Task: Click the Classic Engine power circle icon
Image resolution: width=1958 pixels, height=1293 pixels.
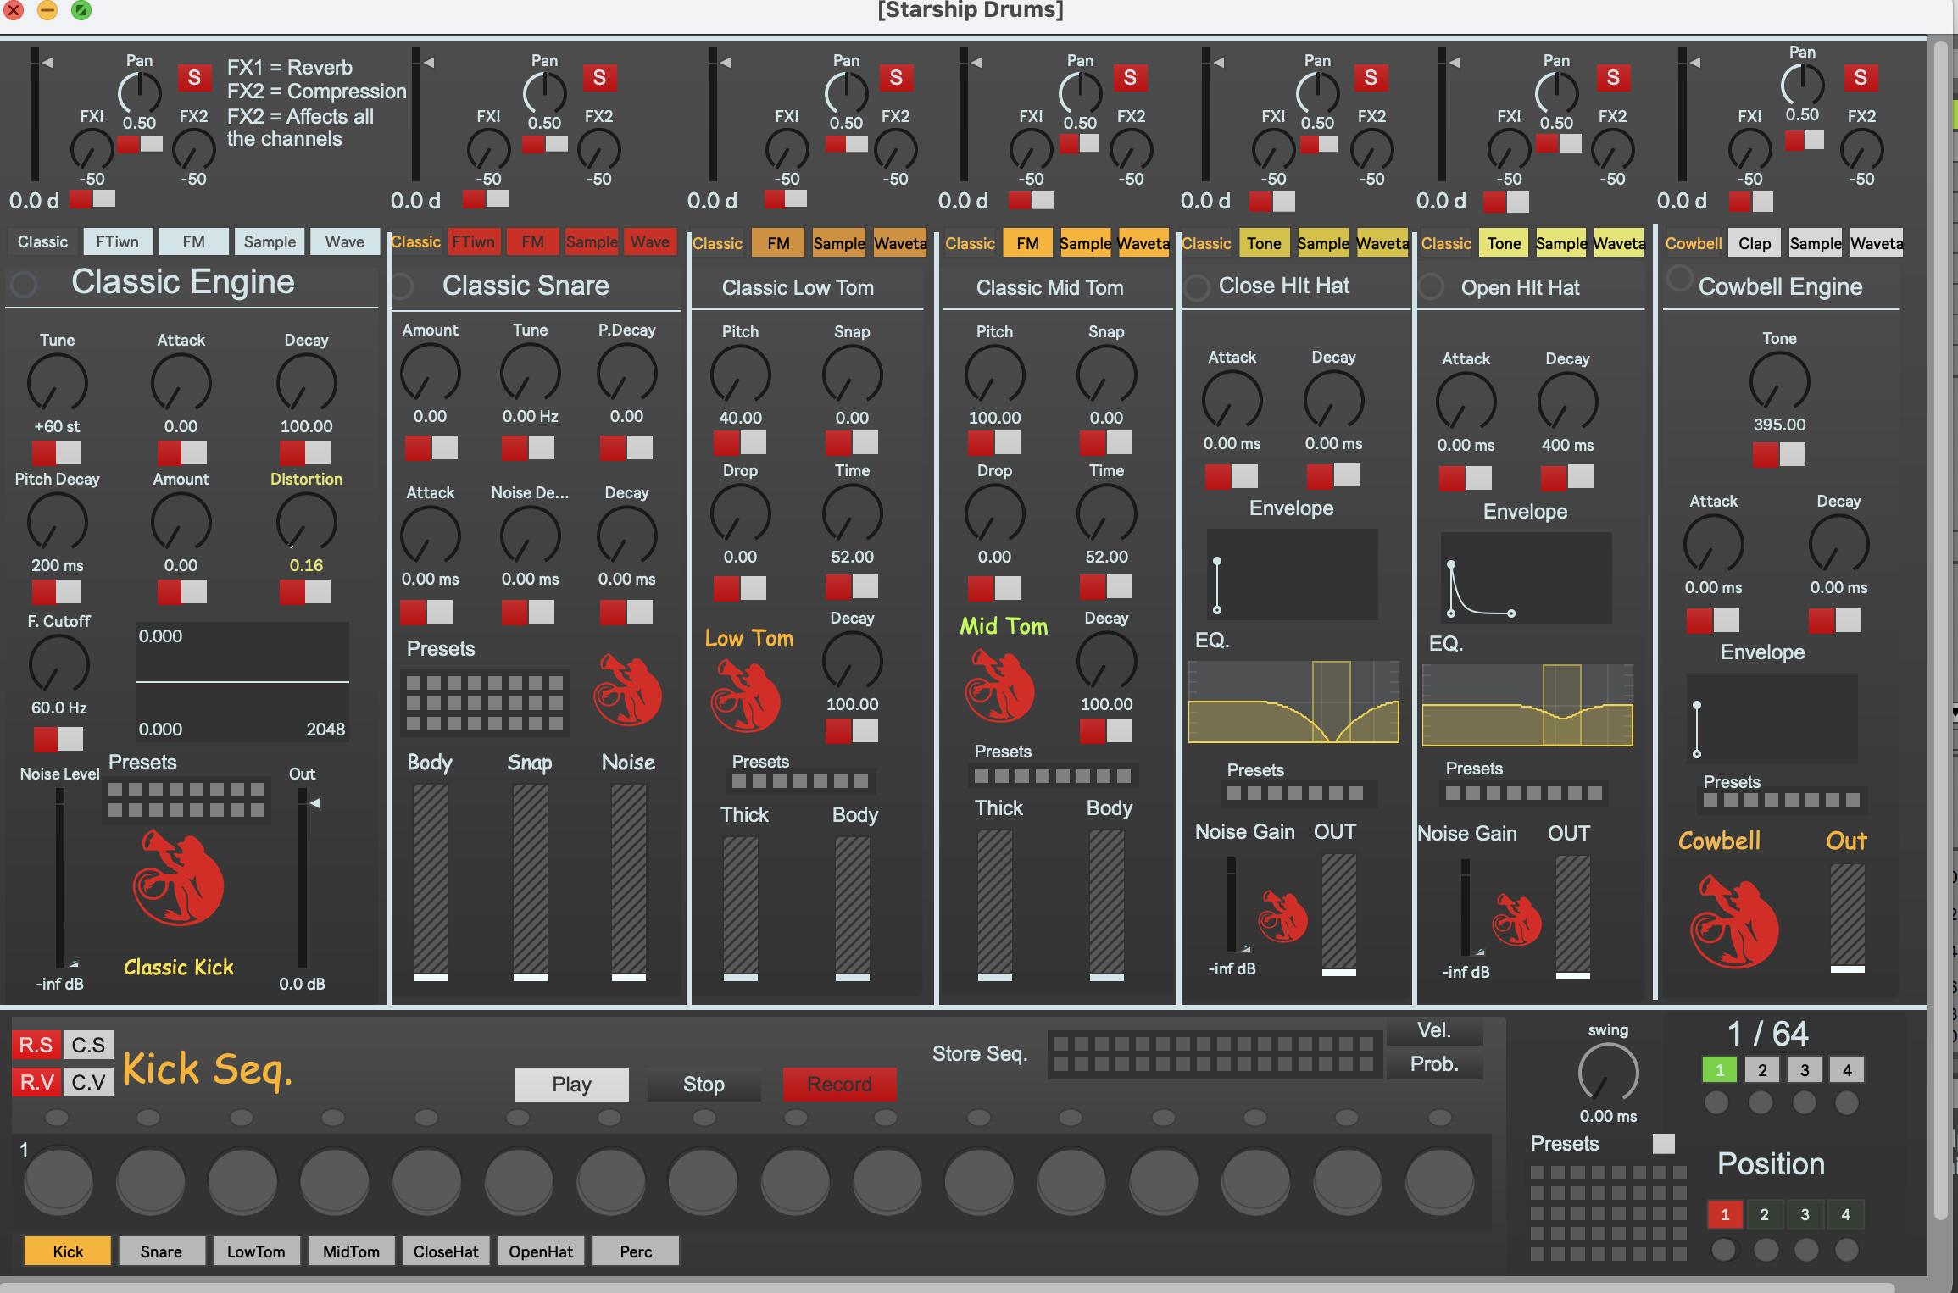Action: click(24, 284)
